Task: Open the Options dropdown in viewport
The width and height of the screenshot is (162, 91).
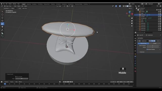Action: tap(131, 8)
